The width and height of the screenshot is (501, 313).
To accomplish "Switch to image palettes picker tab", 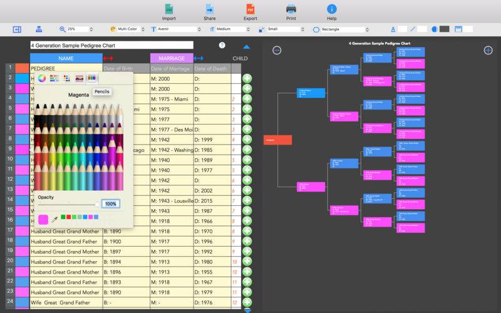I will tap(80, 78).
